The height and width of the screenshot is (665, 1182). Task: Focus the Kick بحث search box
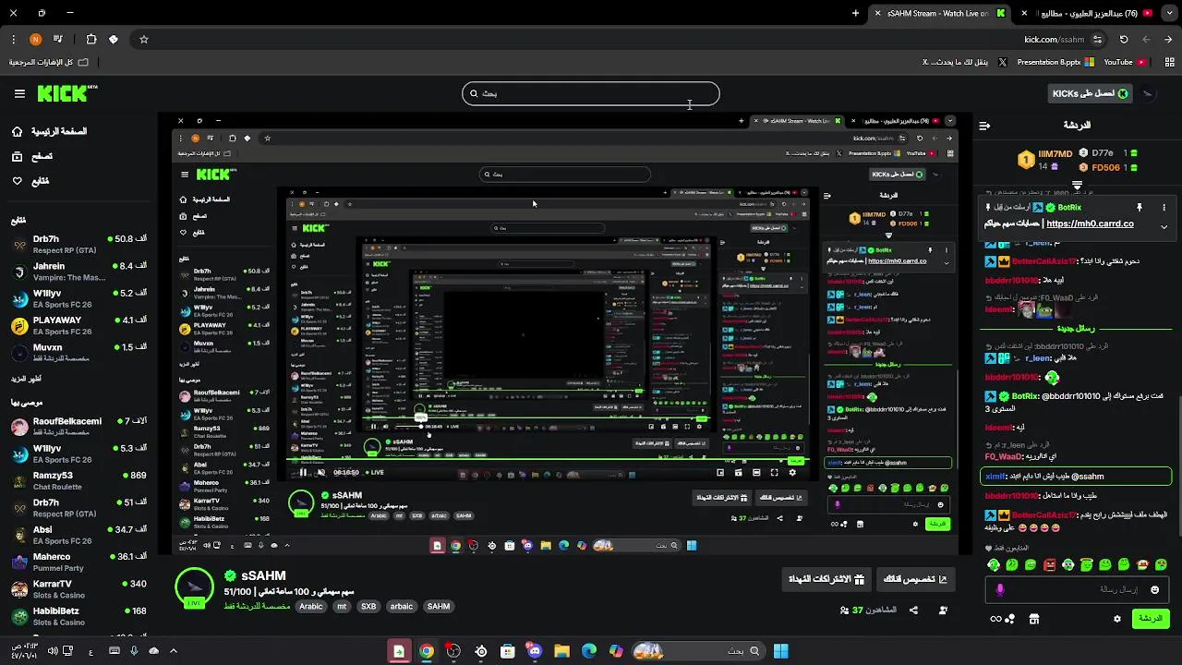click(591, 93)
